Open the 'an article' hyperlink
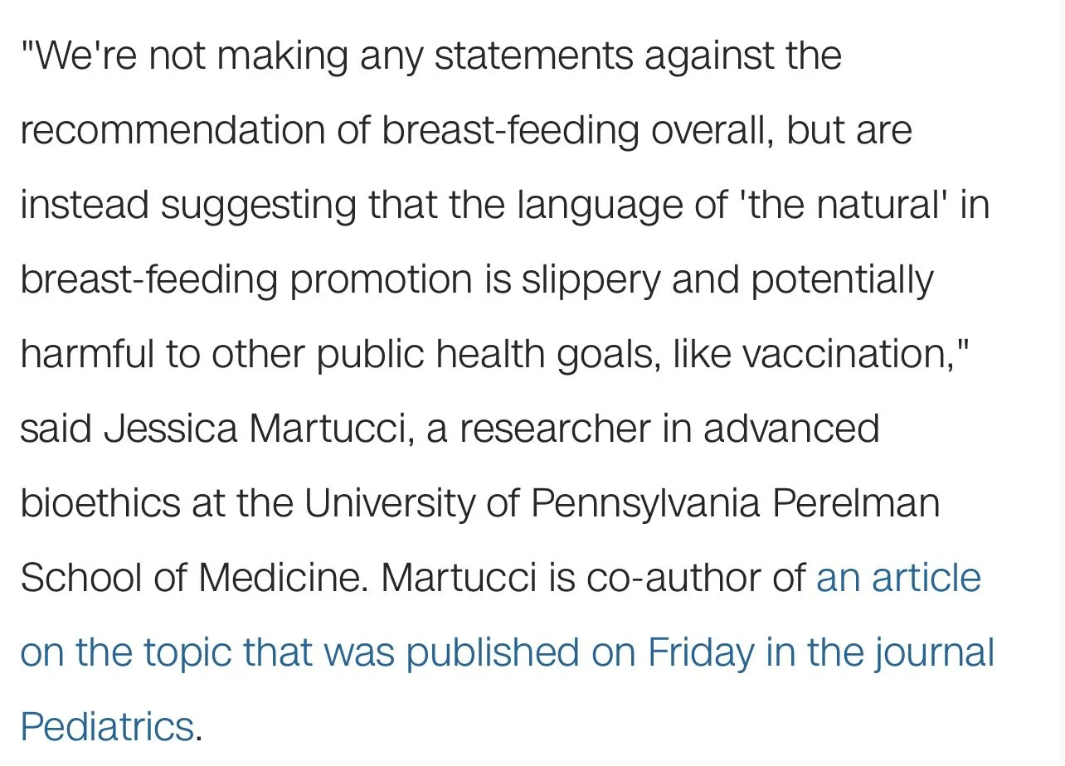This screenshot has width=1065, height=766. 898,578
